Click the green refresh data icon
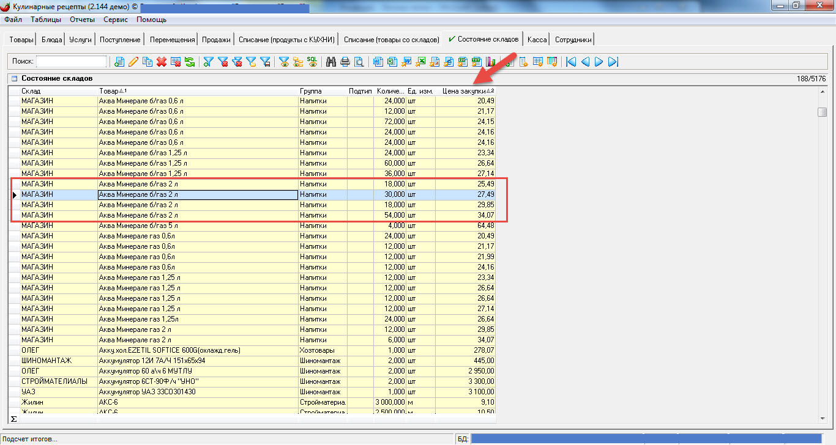 [x=190, y=62]
